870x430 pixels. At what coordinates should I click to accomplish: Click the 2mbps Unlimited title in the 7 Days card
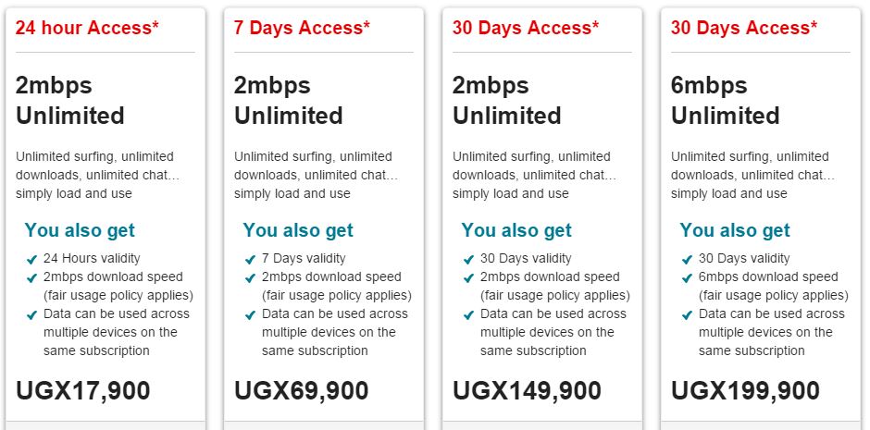click(289, 101)
